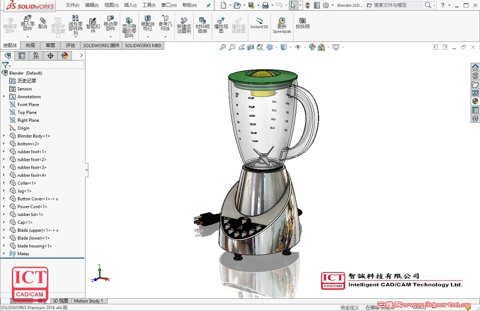The image size is (480, 311).
Task: Expand more manager tabs chevron
Action: pyautogui.click(x=81, y=56)
